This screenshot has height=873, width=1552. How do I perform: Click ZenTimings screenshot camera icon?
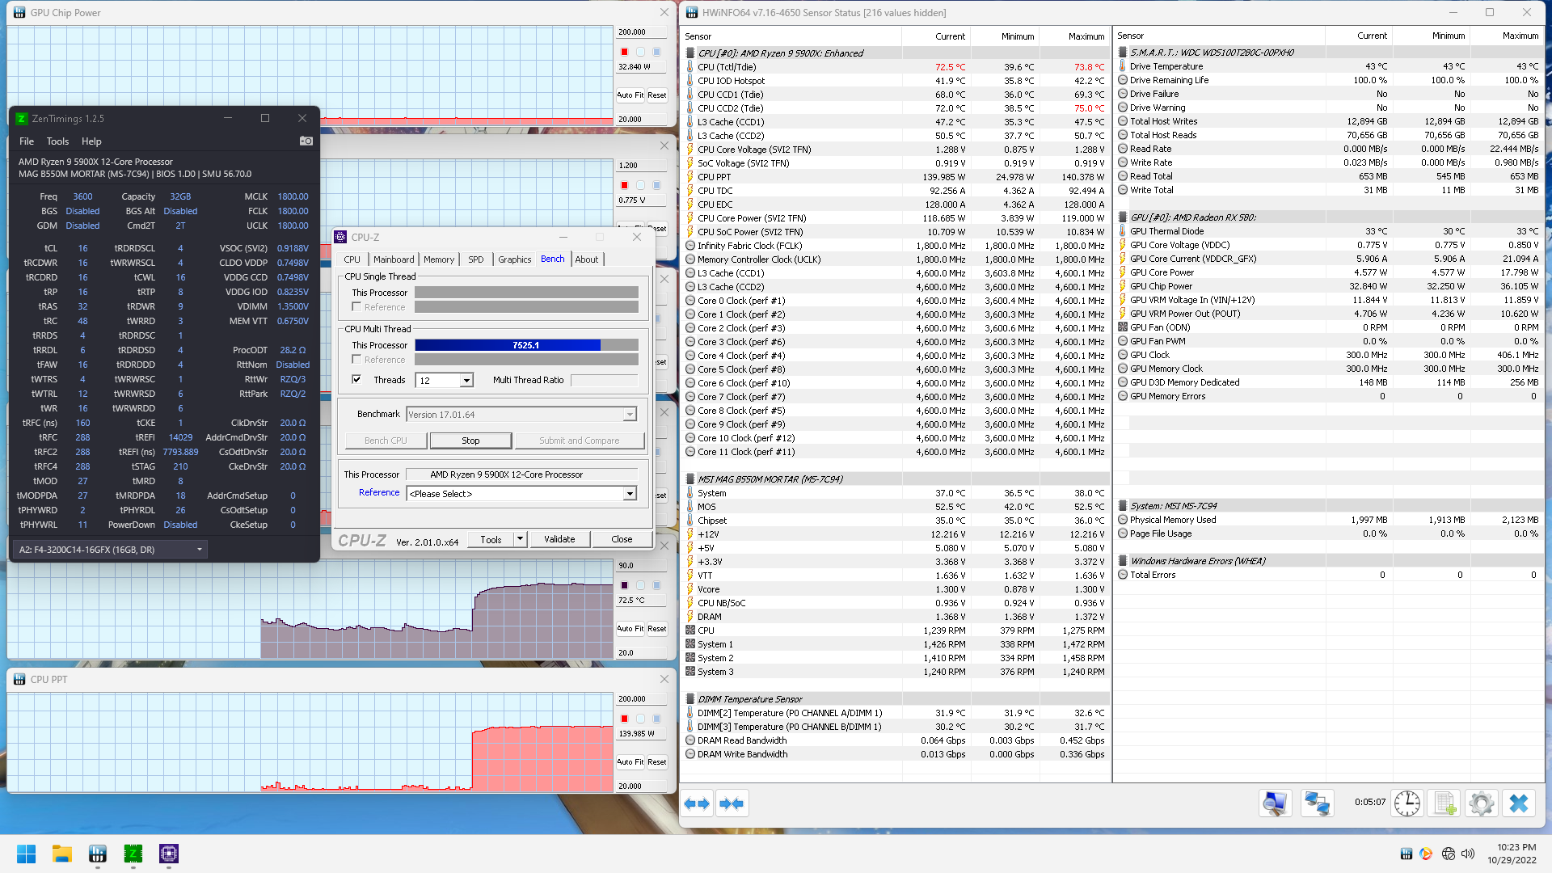pos(306,141)
